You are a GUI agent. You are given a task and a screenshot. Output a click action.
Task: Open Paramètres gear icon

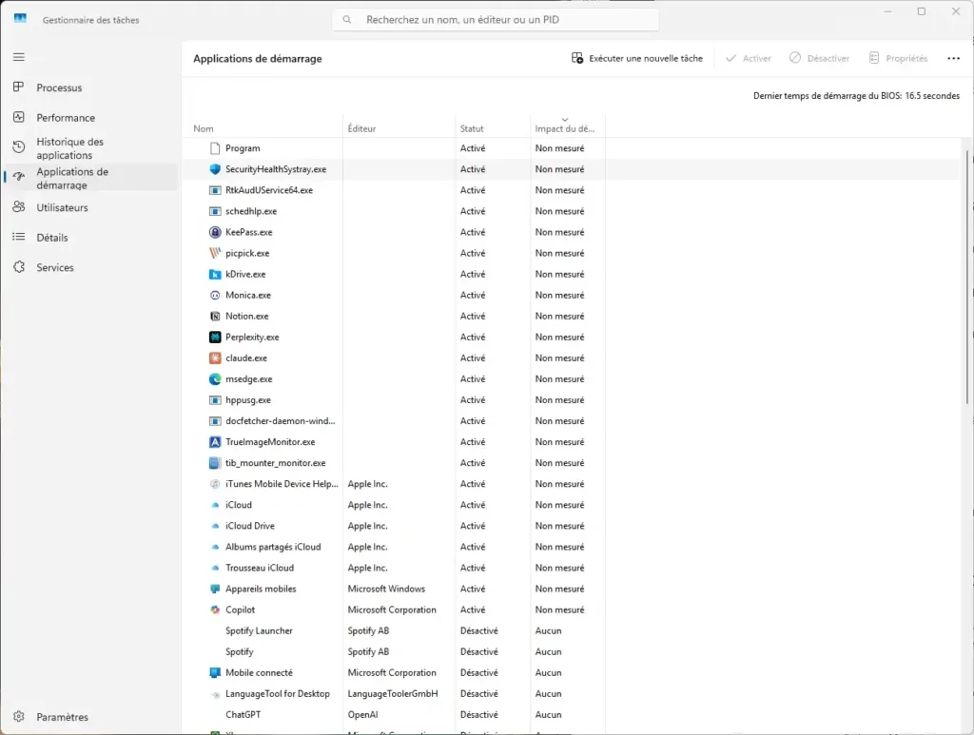pos(19,716)
